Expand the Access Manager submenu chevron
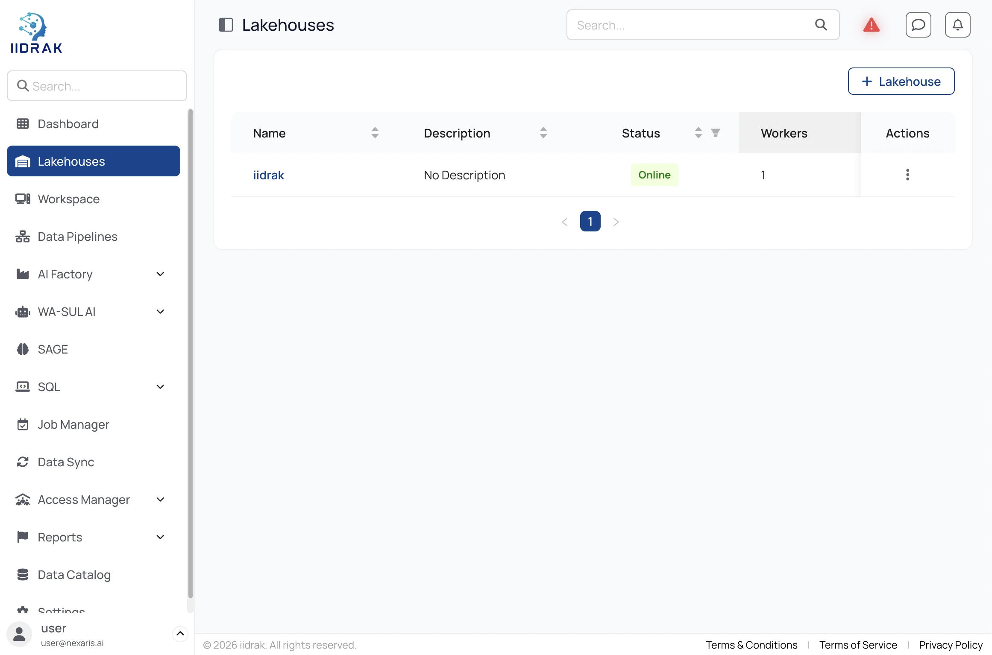Image resolution: width=992 pixels, height=655 pixels. (x=160, y=500)
